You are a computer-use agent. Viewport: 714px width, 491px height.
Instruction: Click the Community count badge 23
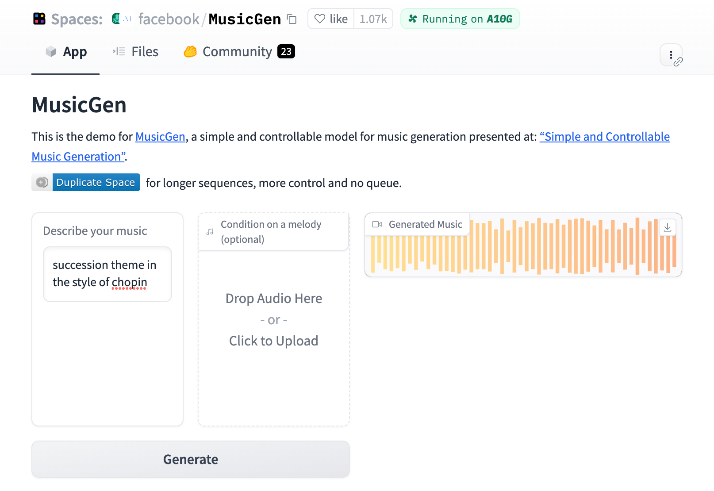(286, 51)
